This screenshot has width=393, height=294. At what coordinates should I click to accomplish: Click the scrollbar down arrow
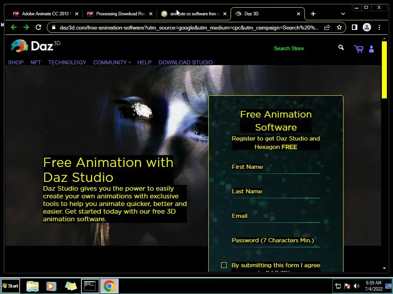(384, 268)
